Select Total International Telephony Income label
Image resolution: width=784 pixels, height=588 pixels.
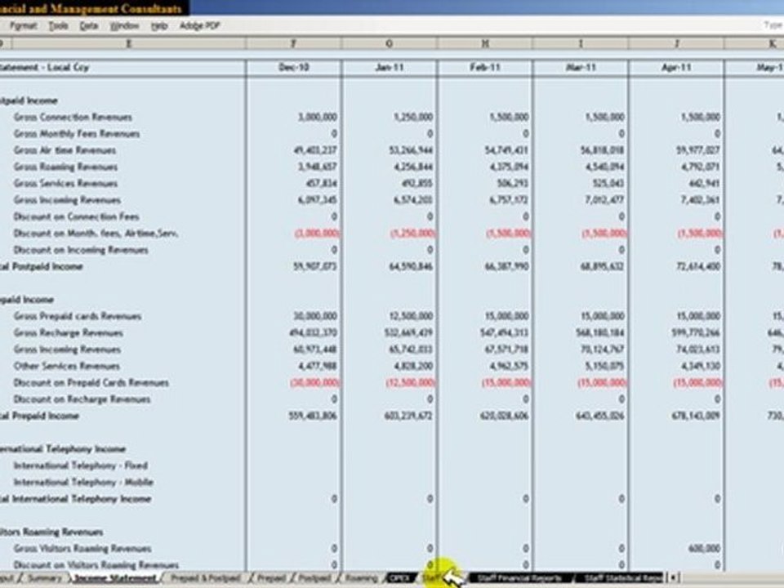tap(75, 498)
